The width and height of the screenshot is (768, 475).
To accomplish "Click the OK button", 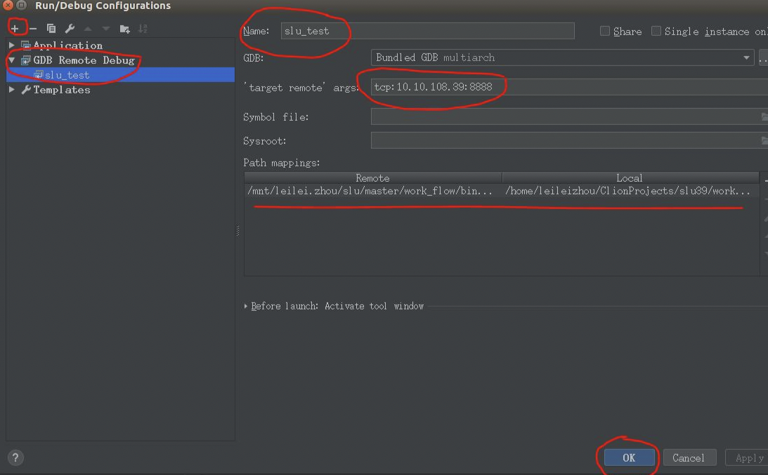I will [x=630, y=458].
